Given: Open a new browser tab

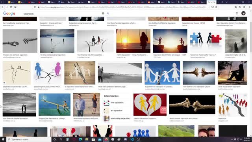Looking at the screenshot, I should pos(222,2).
